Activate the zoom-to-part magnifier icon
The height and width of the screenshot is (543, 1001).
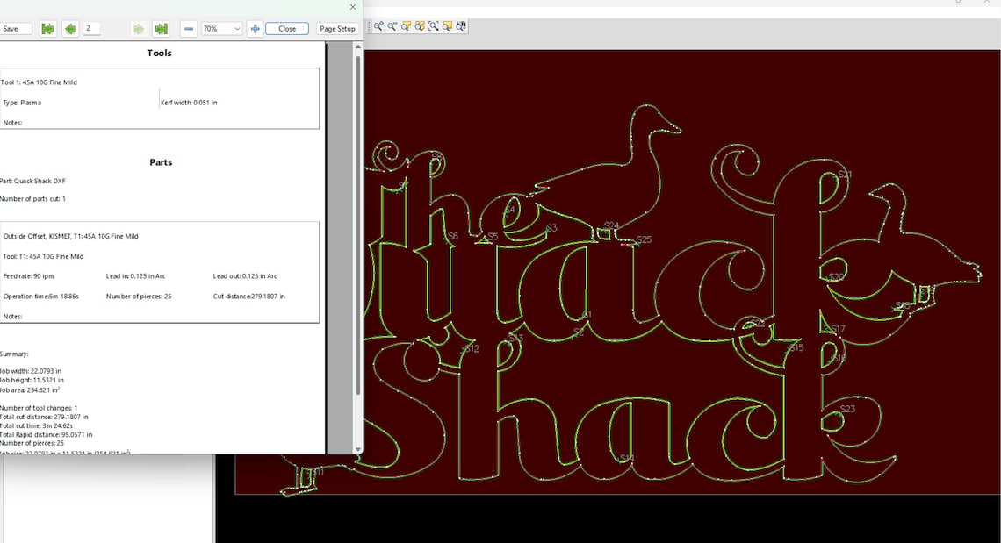[x=407, y=26]
